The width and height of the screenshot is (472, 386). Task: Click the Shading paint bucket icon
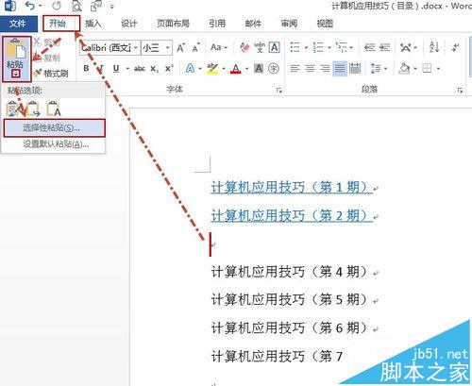click(405, 68)
